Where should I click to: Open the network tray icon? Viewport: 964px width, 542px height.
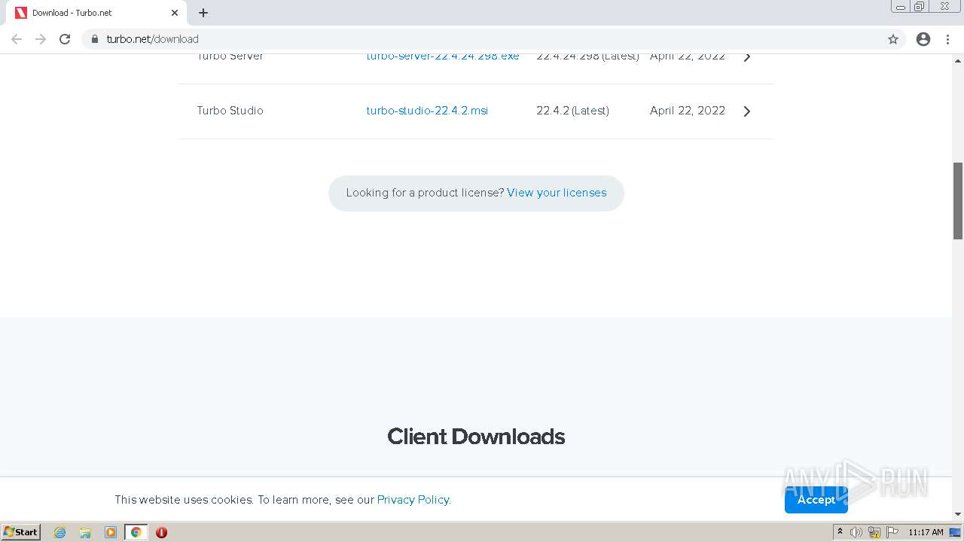point(874,532)
